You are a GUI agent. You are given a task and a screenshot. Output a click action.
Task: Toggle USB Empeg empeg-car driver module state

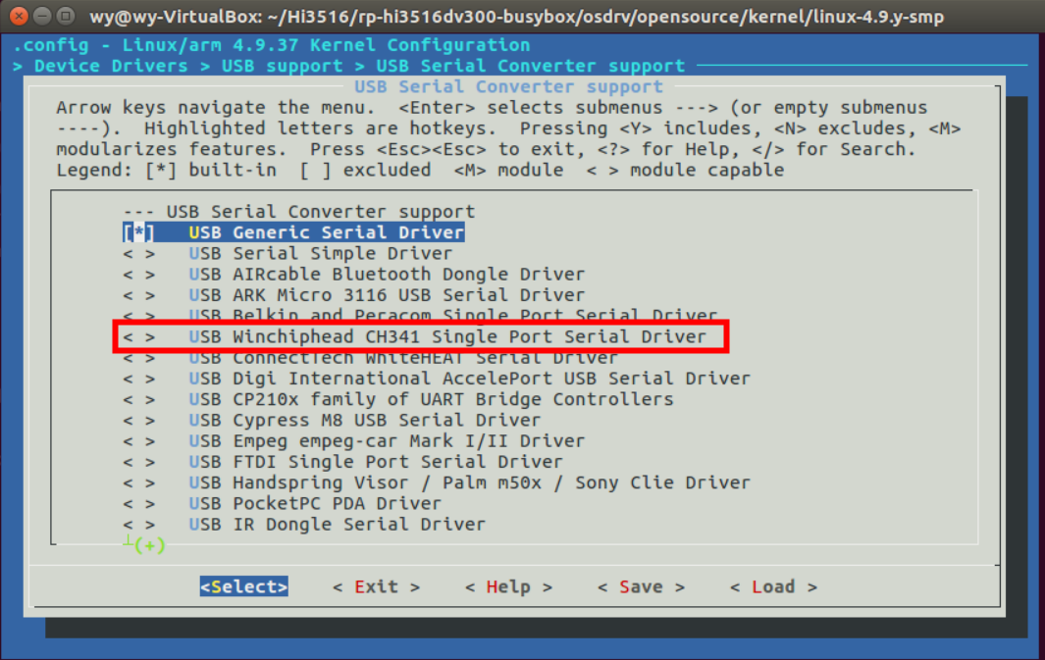tap(138, 441)
